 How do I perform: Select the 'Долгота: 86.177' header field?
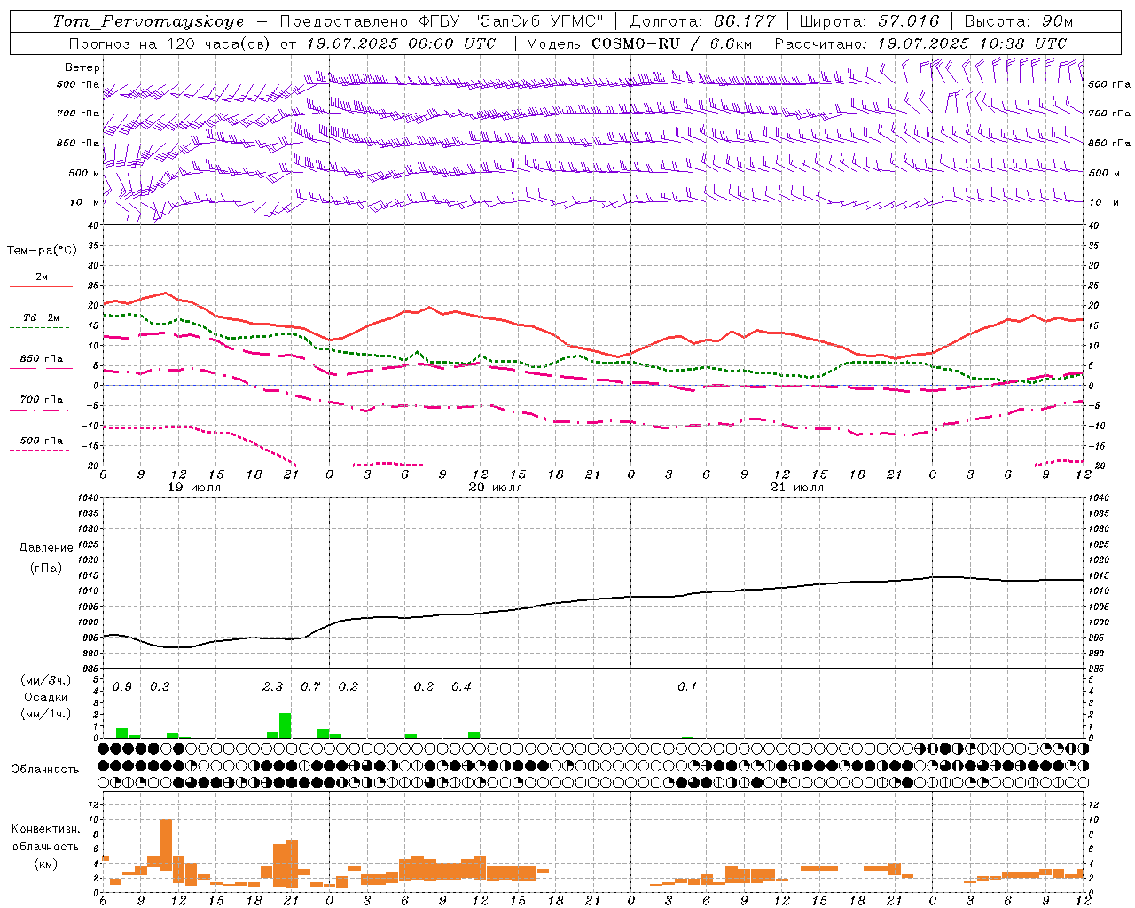(x=702, y=21)
